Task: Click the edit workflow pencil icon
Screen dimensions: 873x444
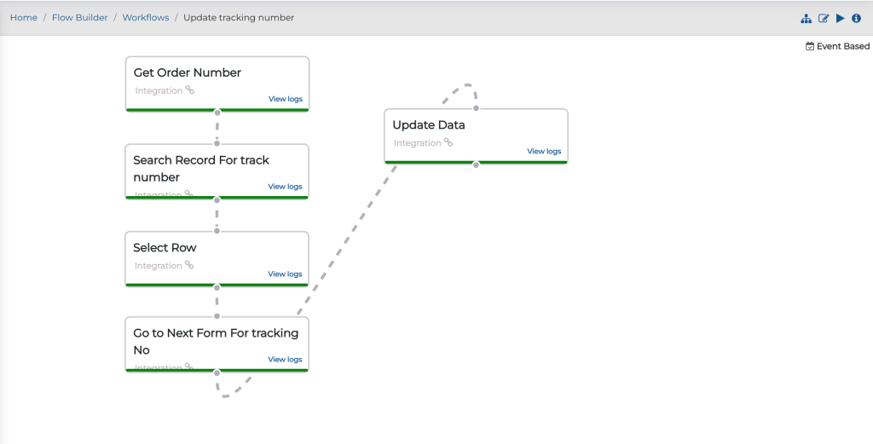Action: [824, 19]
